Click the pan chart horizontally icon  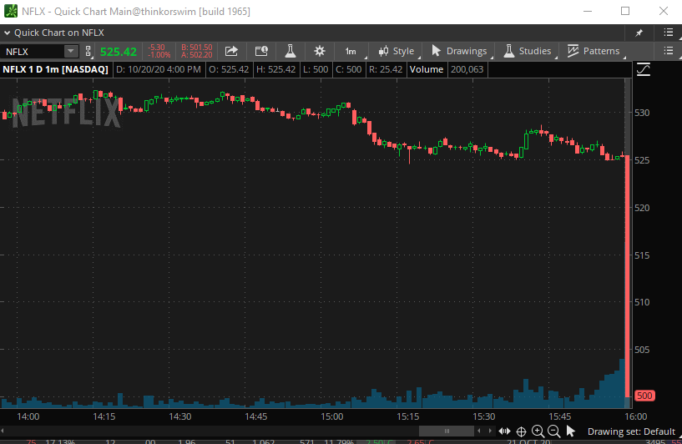pyautogui.click(x=504, y=431)
